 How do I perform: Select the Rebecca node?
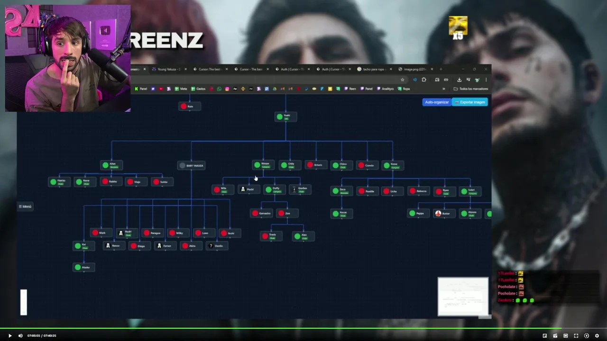419,191
